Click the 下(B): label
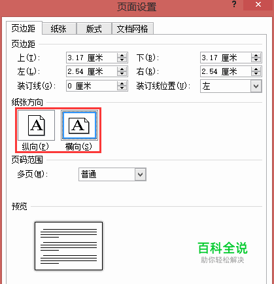The width and height of the screenshot is (274, 284). pyautogui.click(x=148, y=58)
